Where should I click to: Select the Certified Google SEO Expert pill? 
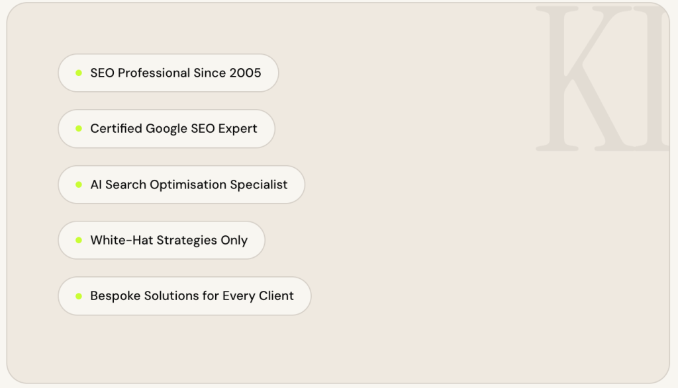pyautogui.click(x=166, y=128)
